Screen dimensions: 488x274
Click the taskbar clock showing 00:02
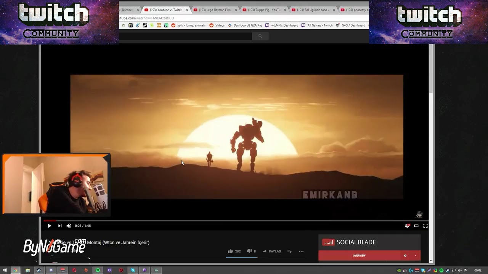coord(478,271)
